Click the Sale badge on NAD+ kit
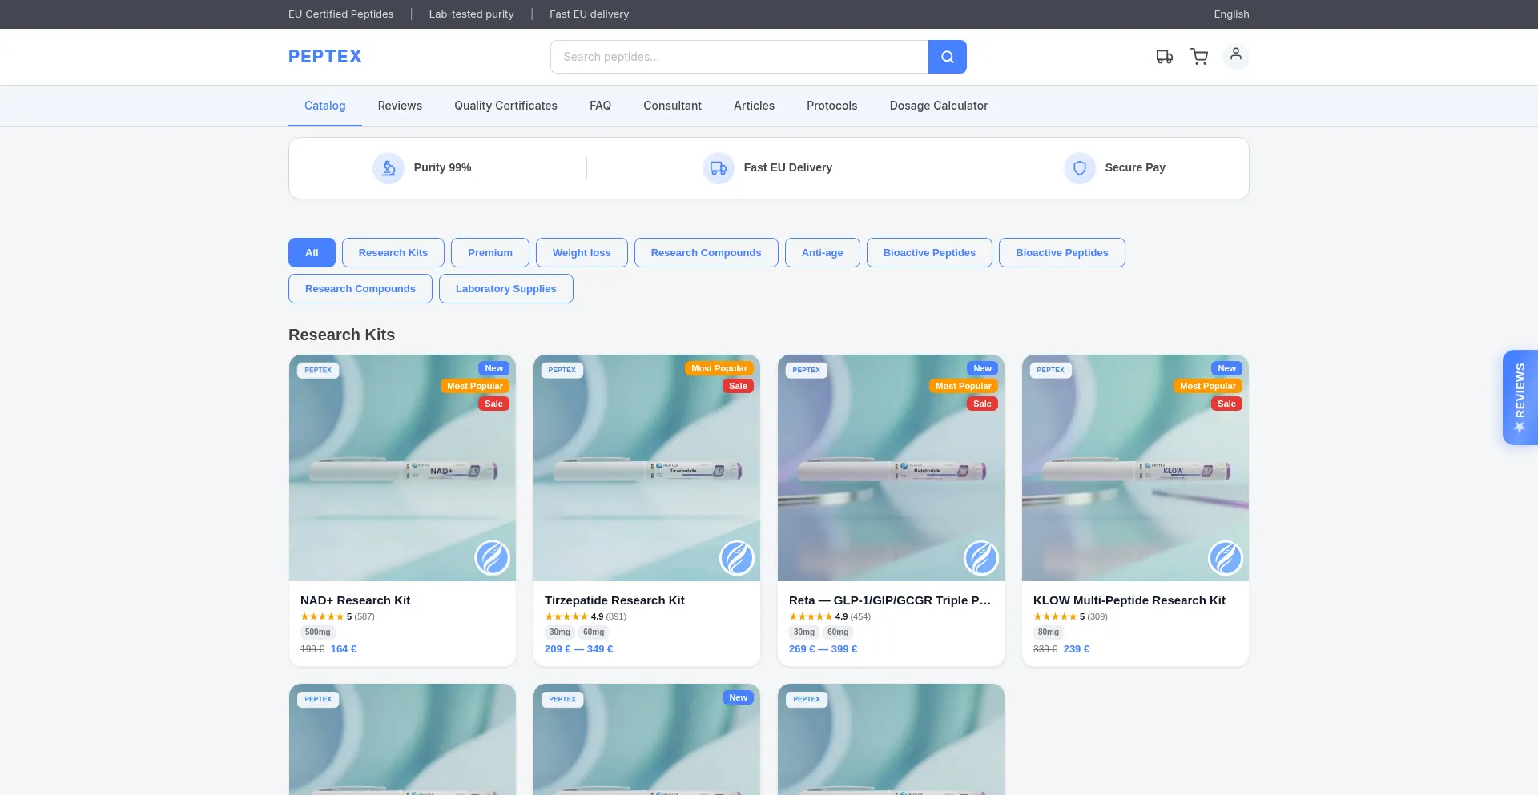Viewport: 1538px width, 795px height. tap(494, 404)
